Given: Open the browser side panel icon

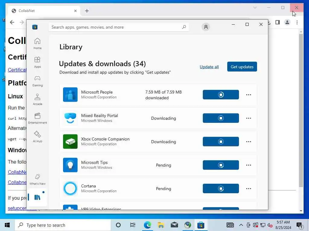Looking at the screenshot, I should [x=278, y=22].
